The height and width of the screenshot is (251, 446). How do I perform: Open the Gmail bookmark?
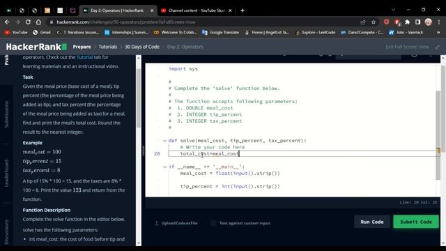point(42,33)
